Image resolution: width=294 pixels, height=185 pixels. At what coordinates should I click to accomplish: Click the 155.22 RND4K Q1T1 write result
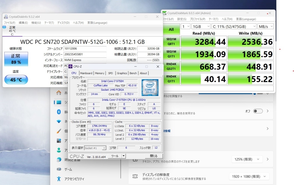click(x=251, y=79)
